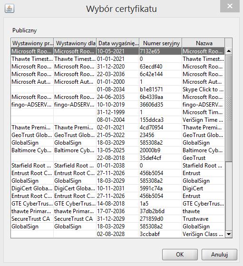The width and height of the screenshot is (243, 266).
Task: Select the Baltimore Cyb... certificate row
Action: pos(117,150)
